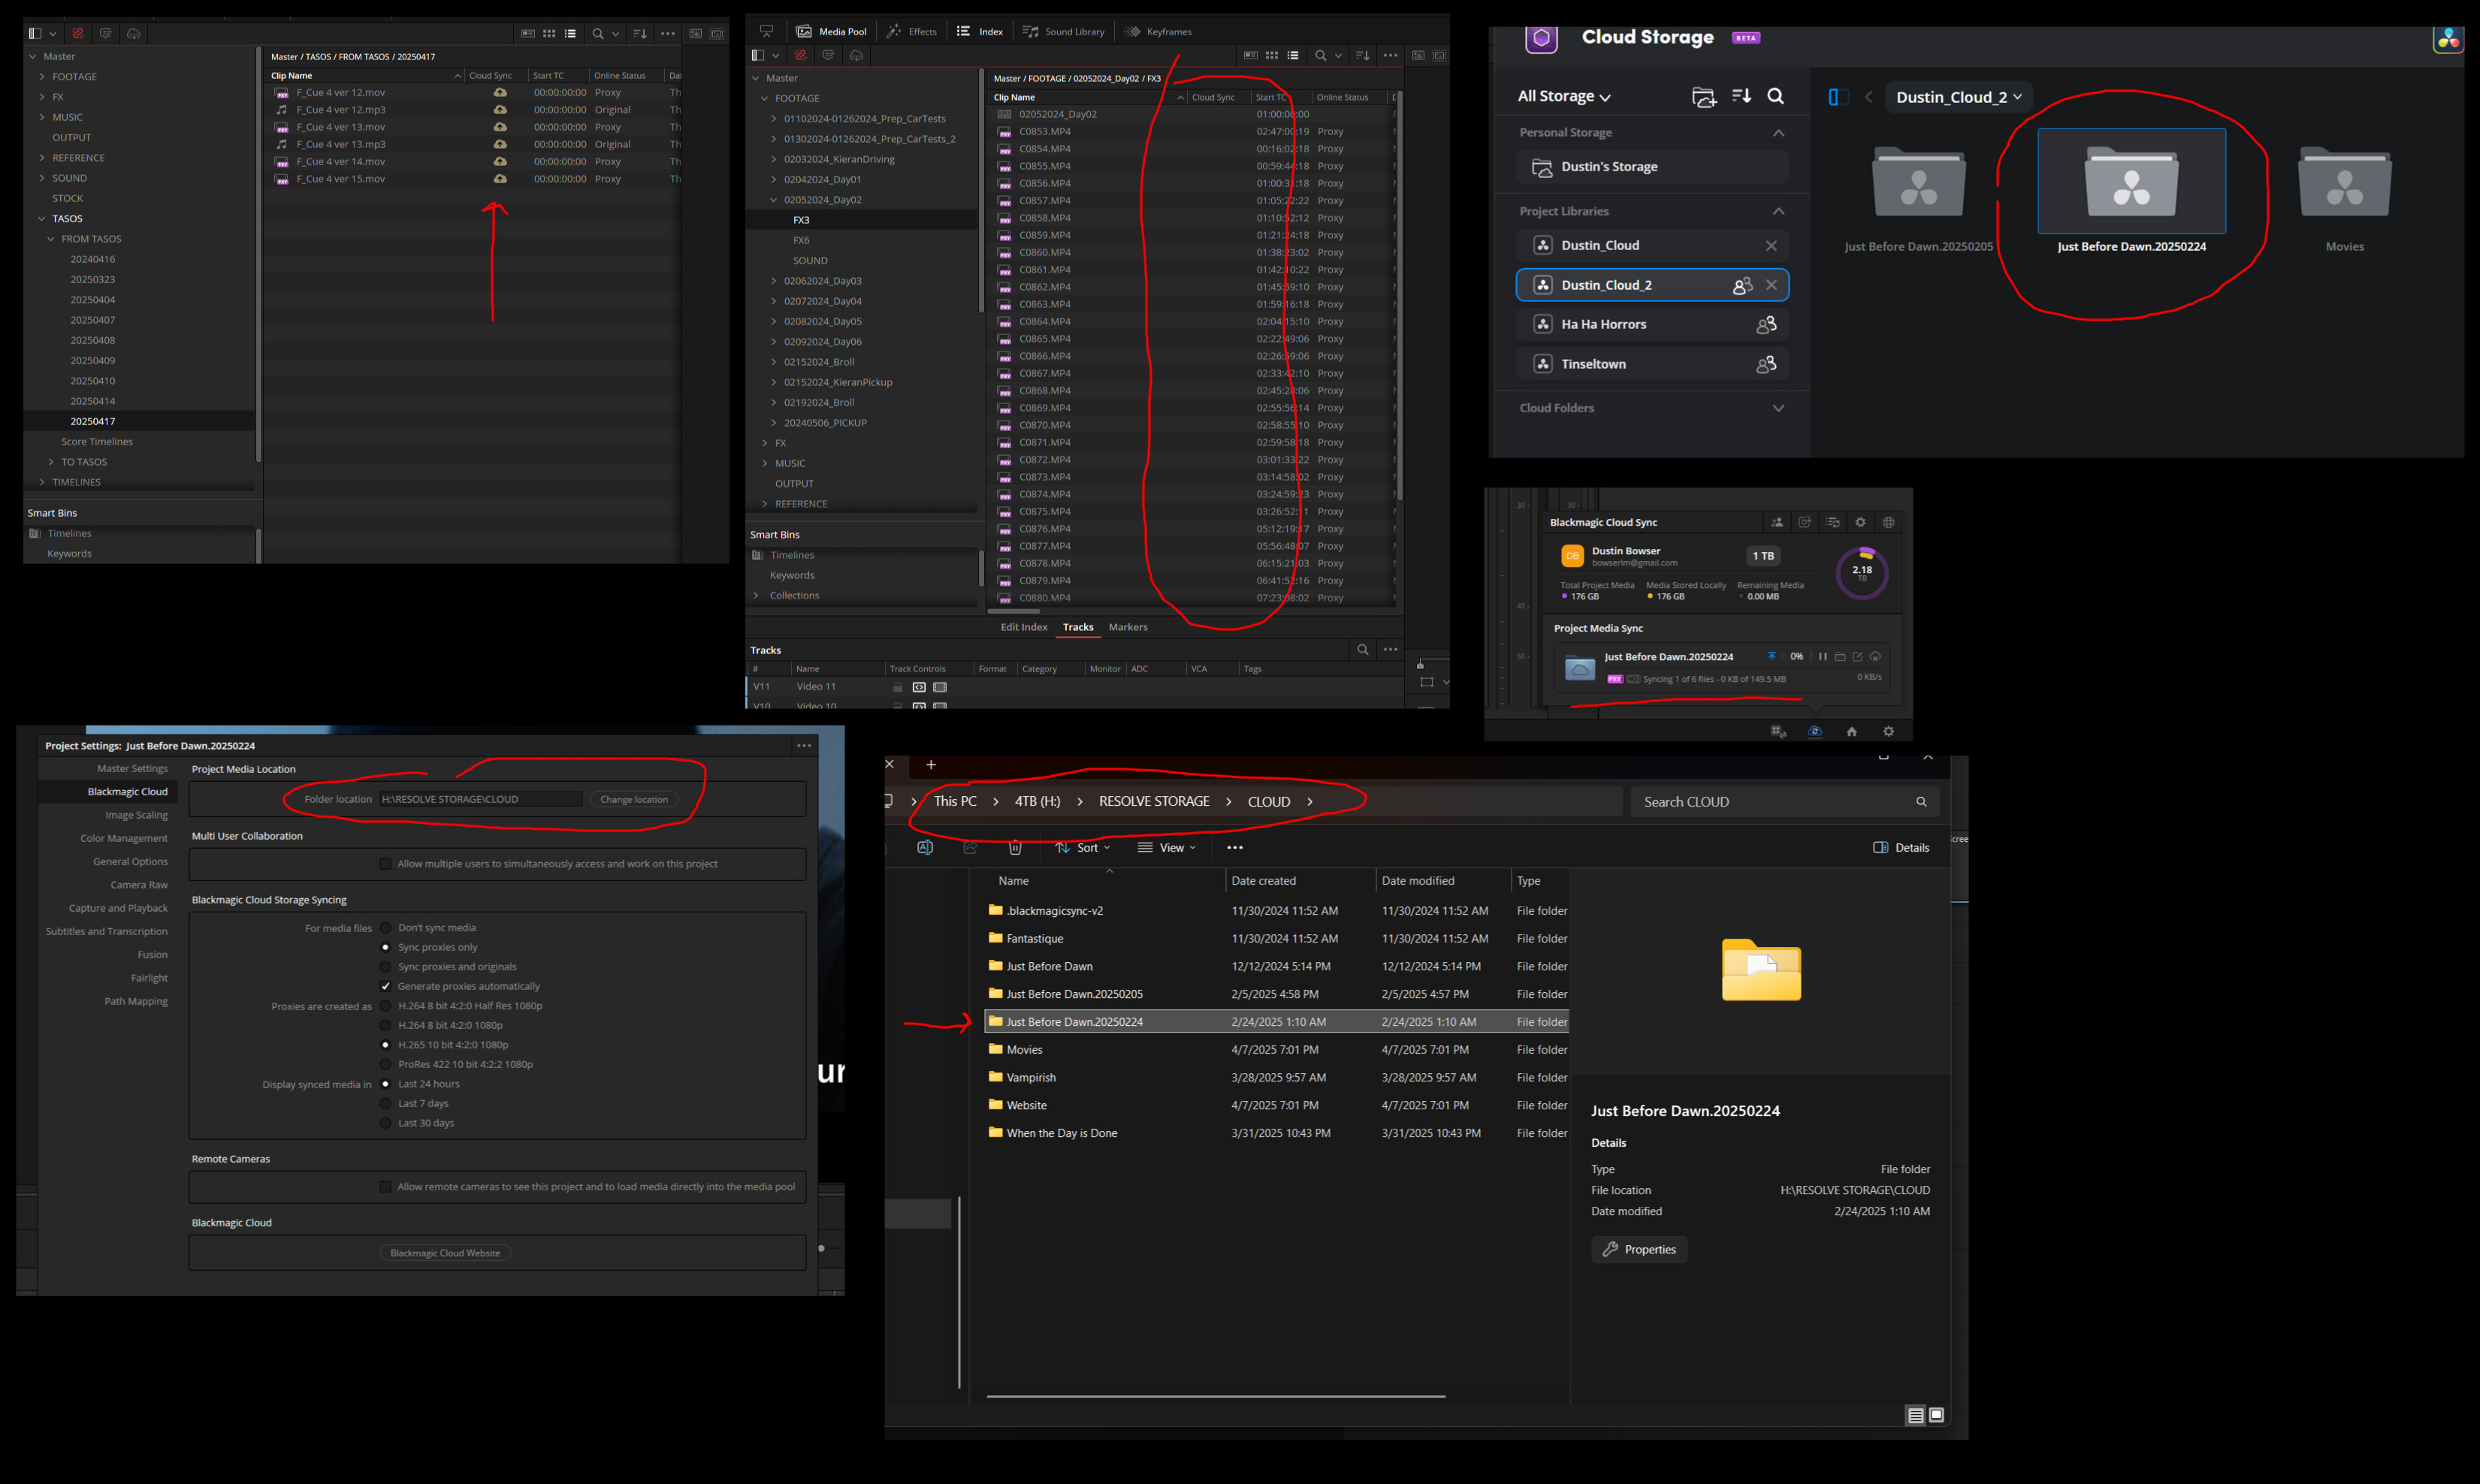Open sync folder icon for Just Before Dawn.20250224

pyautogui.click(x=1840, y=657)
